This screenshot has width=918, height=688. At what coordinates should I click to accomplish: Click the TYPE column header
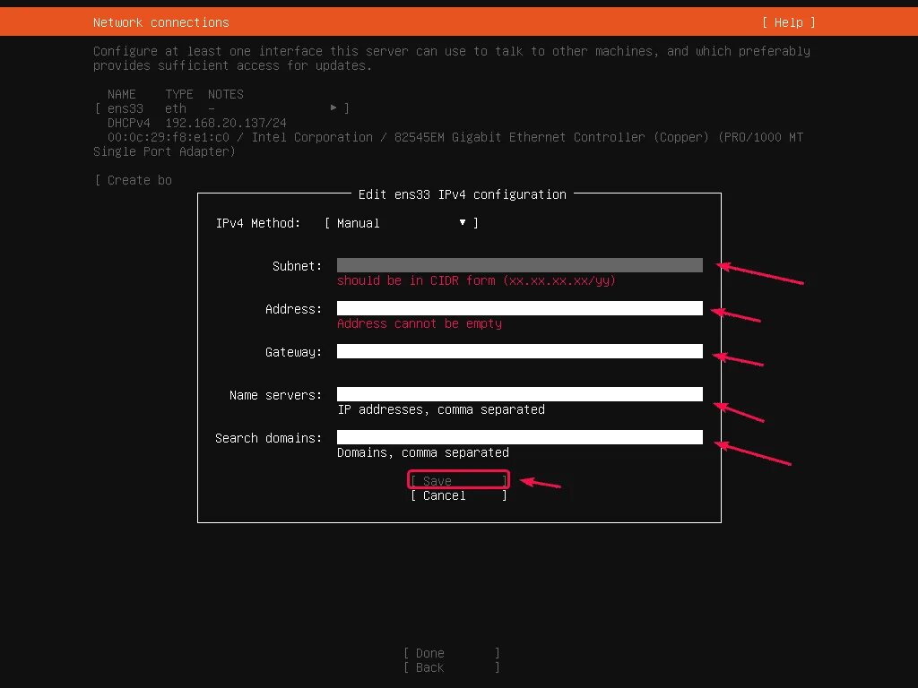tap(178, 94)
